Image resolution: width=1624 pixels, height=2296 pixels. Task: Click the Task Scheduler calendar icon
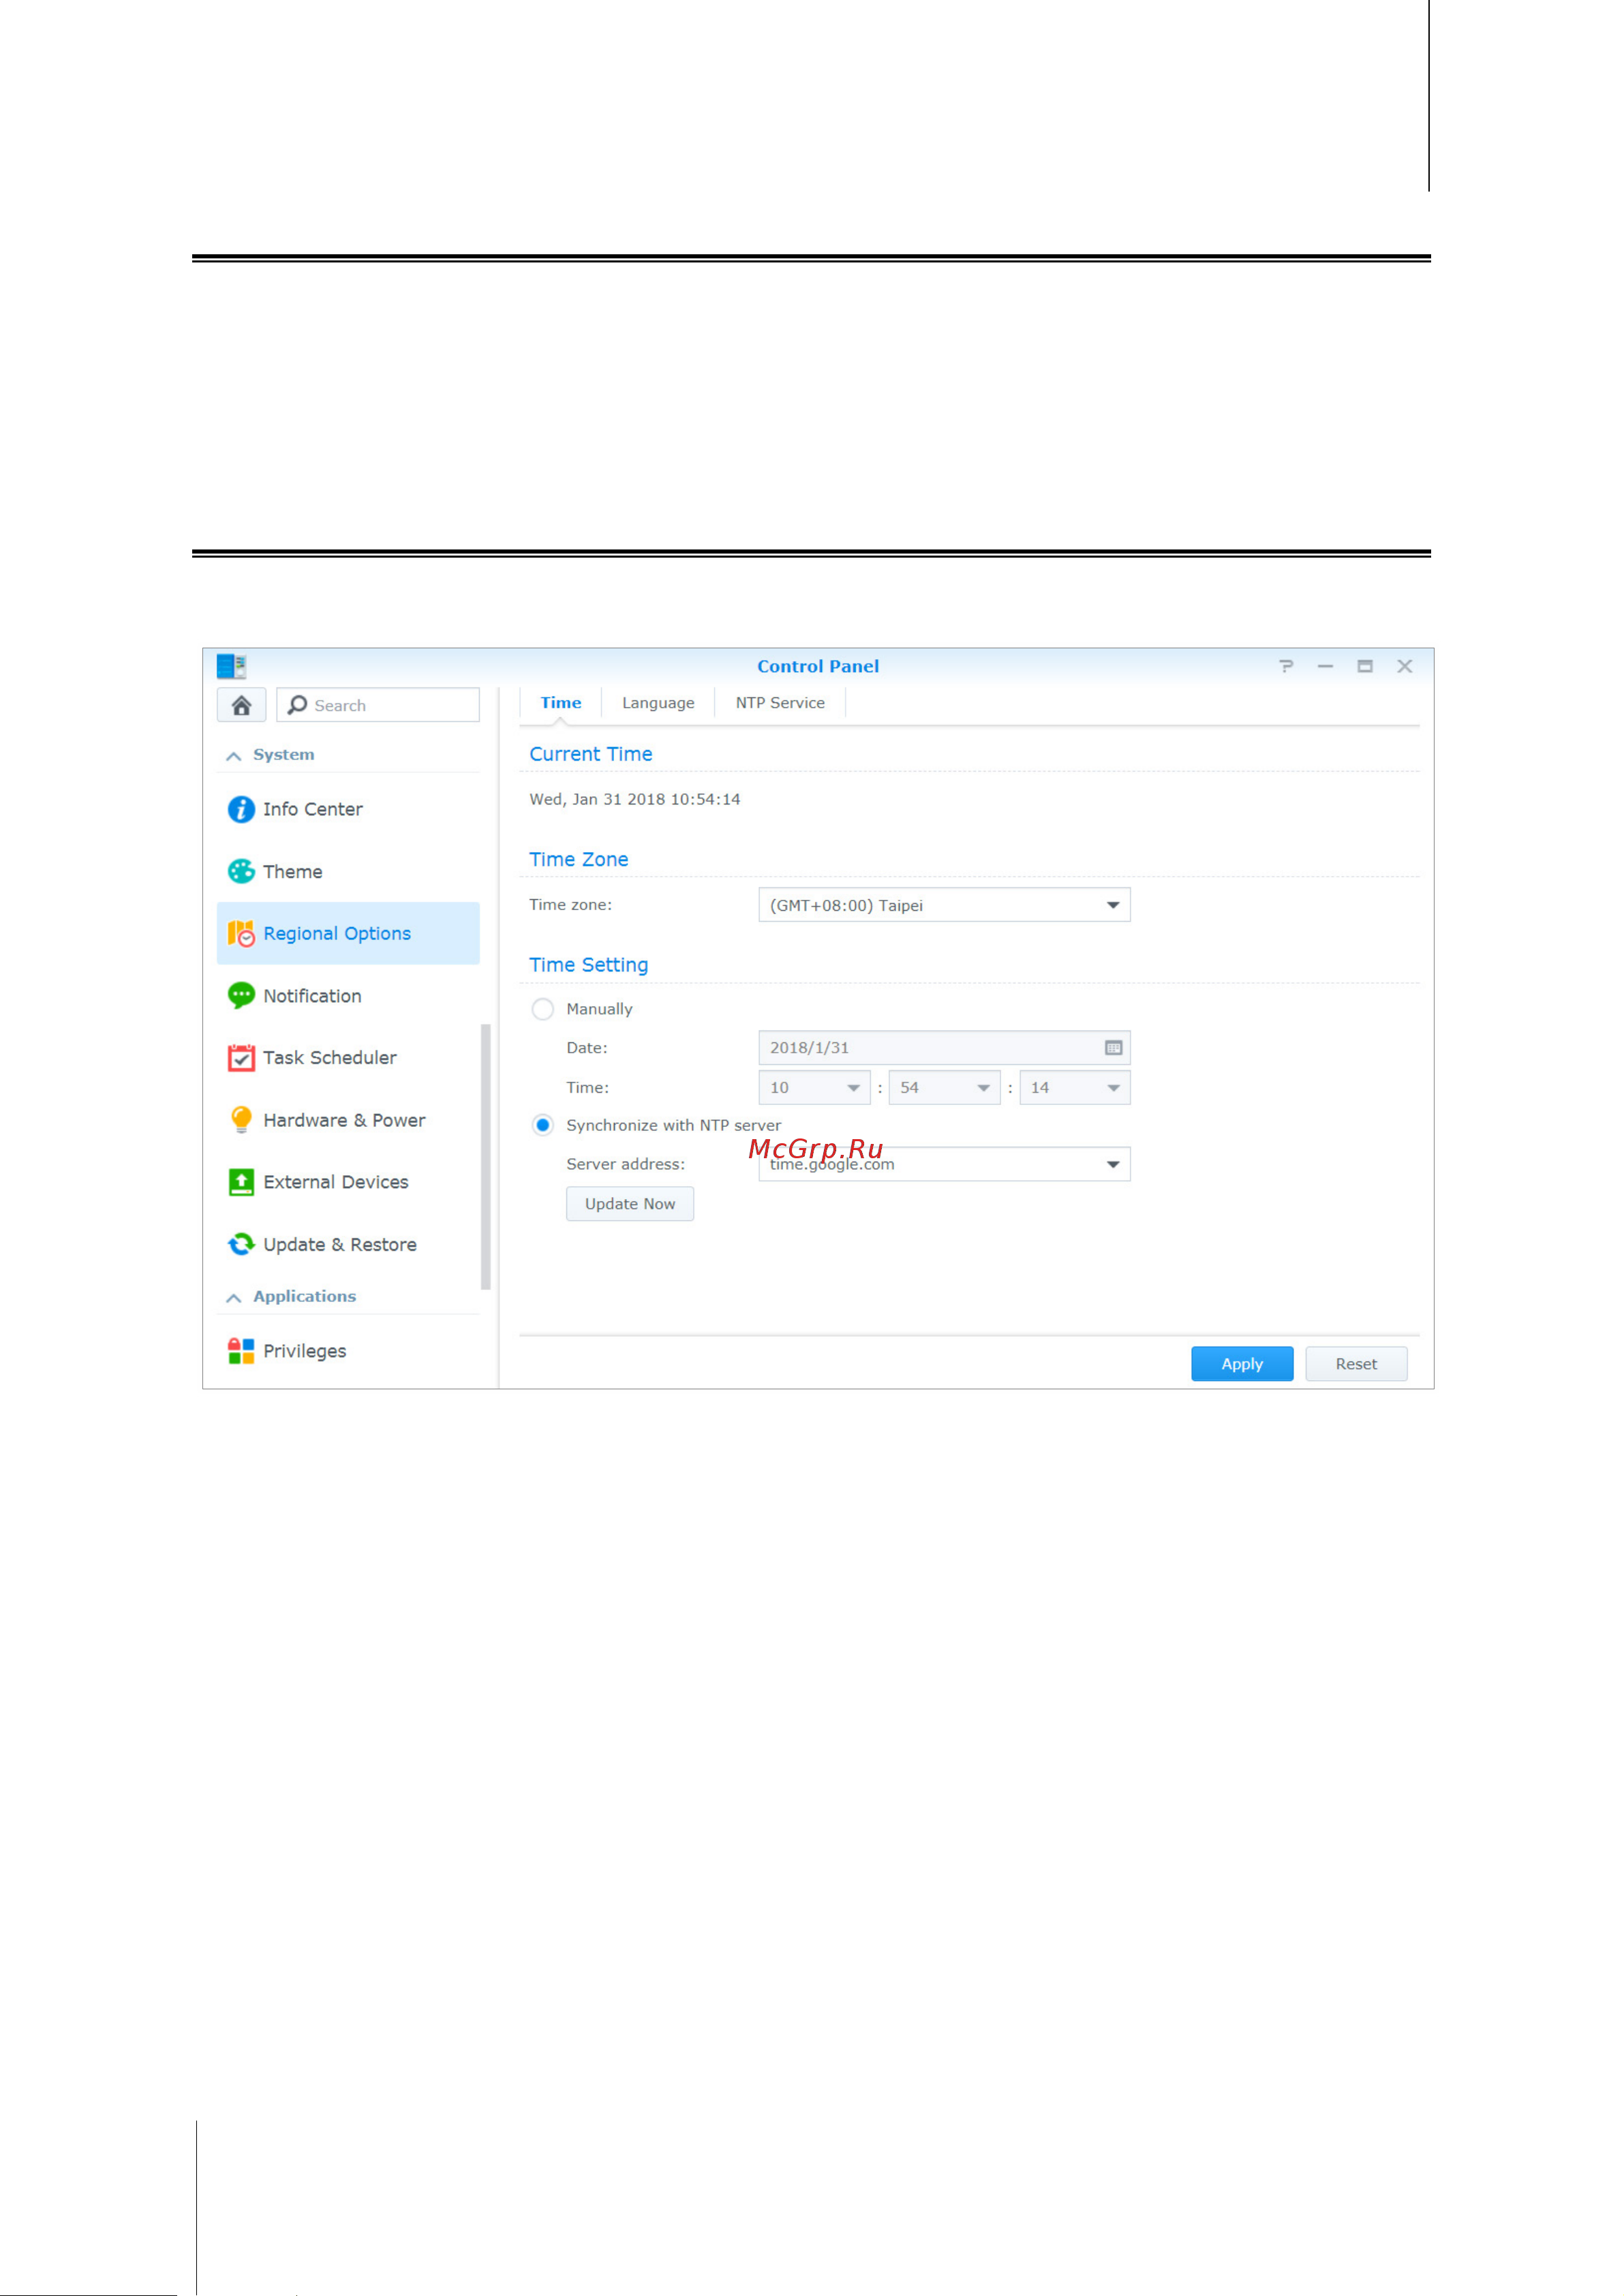pos(241,1057)
